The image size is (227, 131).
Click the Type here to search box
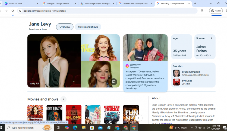(29, 127)
